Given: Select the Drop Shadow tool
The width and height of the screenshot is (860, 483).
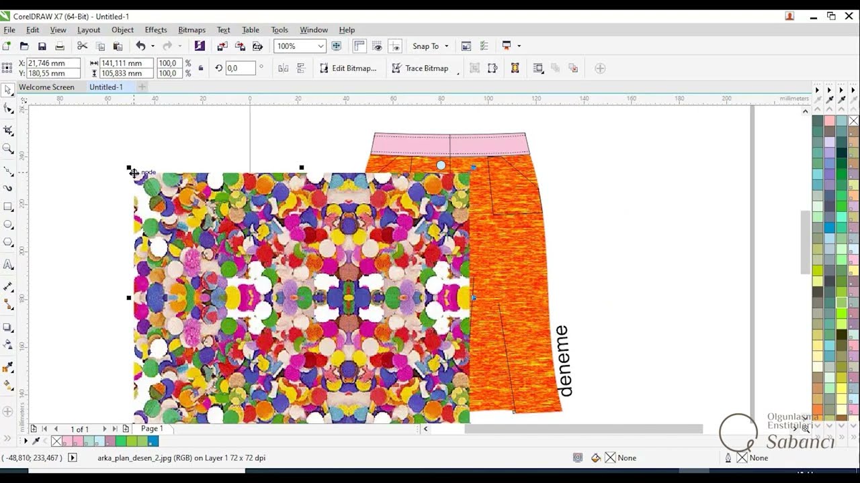Looking at the screenshot, I should tap(8, 327).
